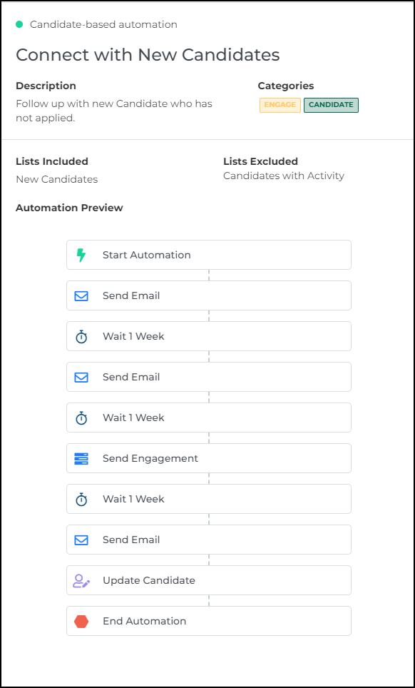Click the red hexagon End Automation icon
The height and width of the screenshot is (688, 415).
[81, 622]
